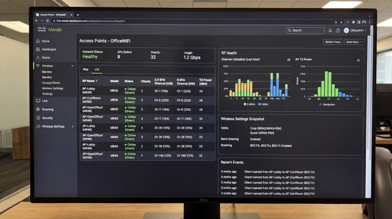392x219 pixels.
Task: Toggle 2.4GHz legend series in chart
Action: coord(249,104)
